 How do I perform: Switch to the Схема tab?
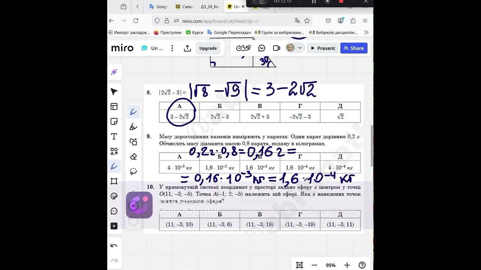184,7
